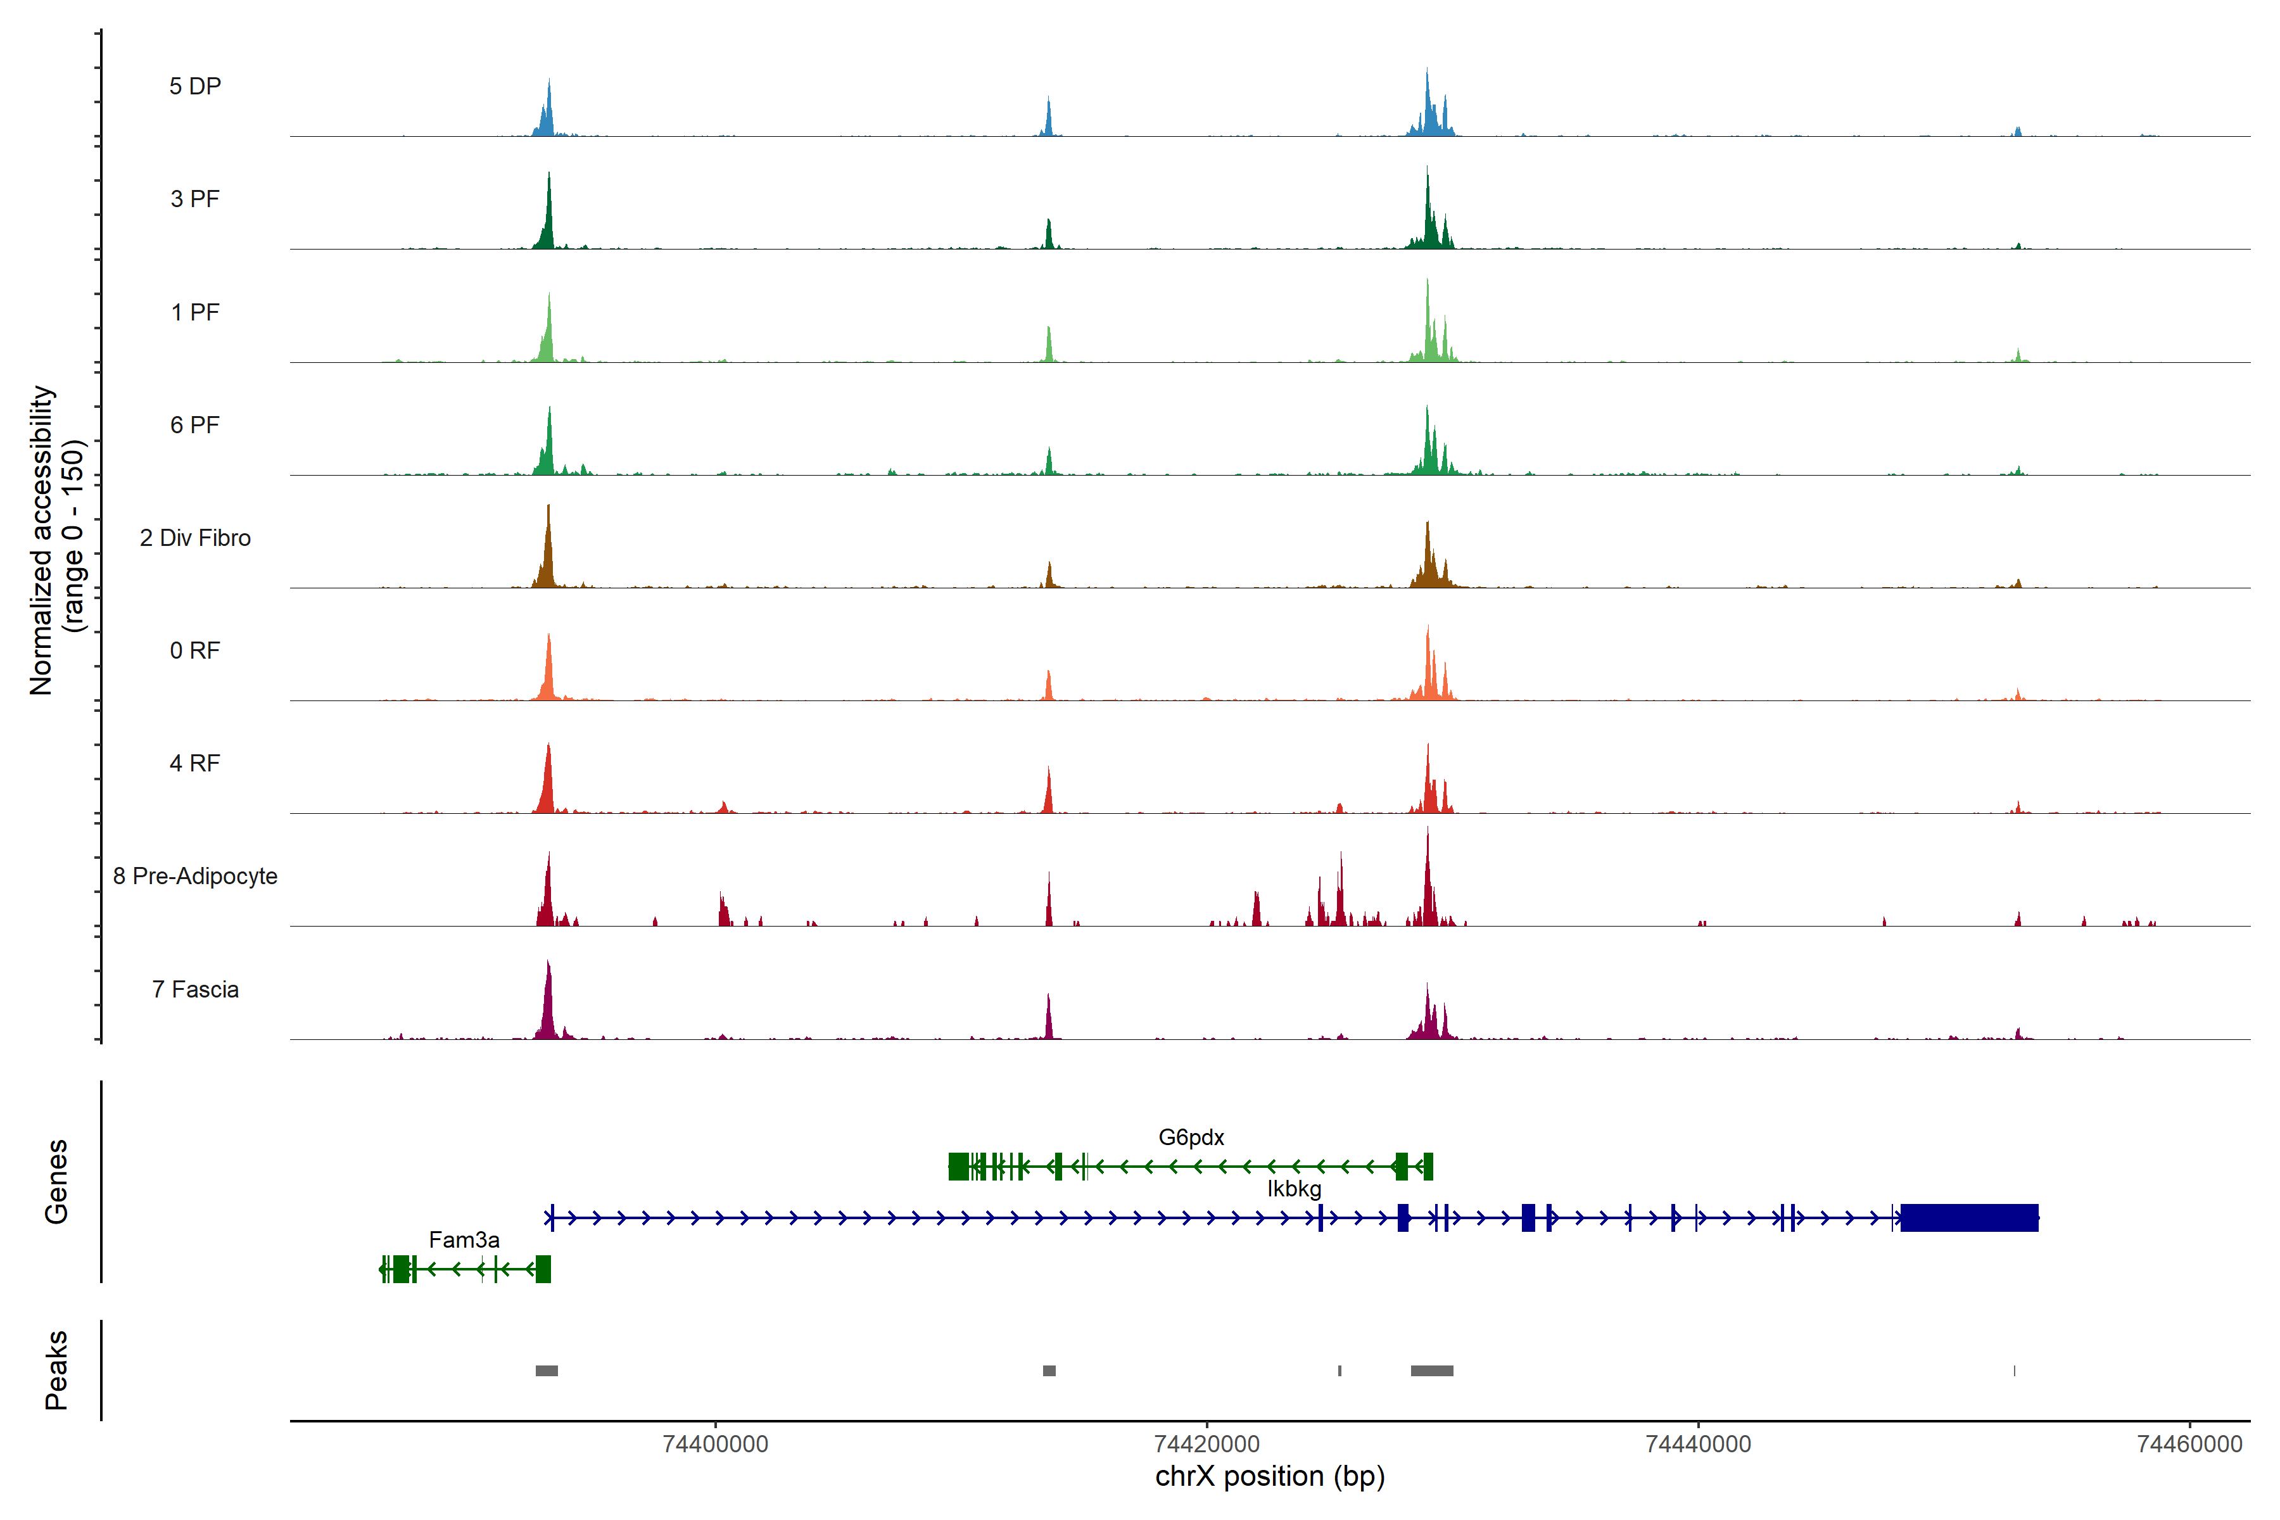Click the 3 PF track label
This screenshot has height=1520, width=2280.
click(x=195, y=199)
